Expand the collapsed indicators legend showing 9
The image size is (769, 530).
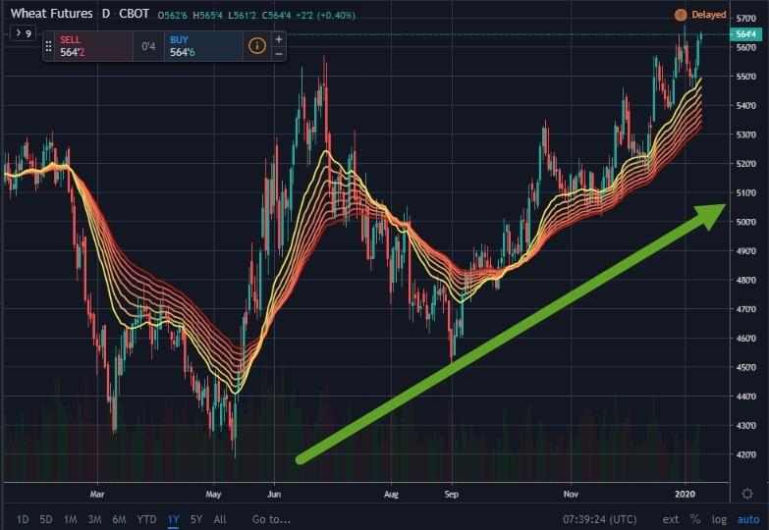point(21,33)
